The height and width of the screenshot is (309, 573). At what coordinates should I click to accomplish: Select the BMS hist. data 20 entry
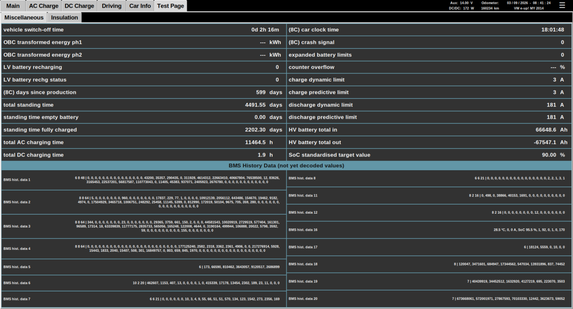(429, 299)
